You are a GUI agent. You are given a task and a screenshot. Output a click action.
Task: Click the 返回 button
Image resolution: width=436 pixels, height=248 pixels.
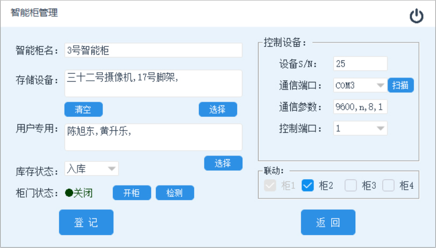[x=328, y=223]
